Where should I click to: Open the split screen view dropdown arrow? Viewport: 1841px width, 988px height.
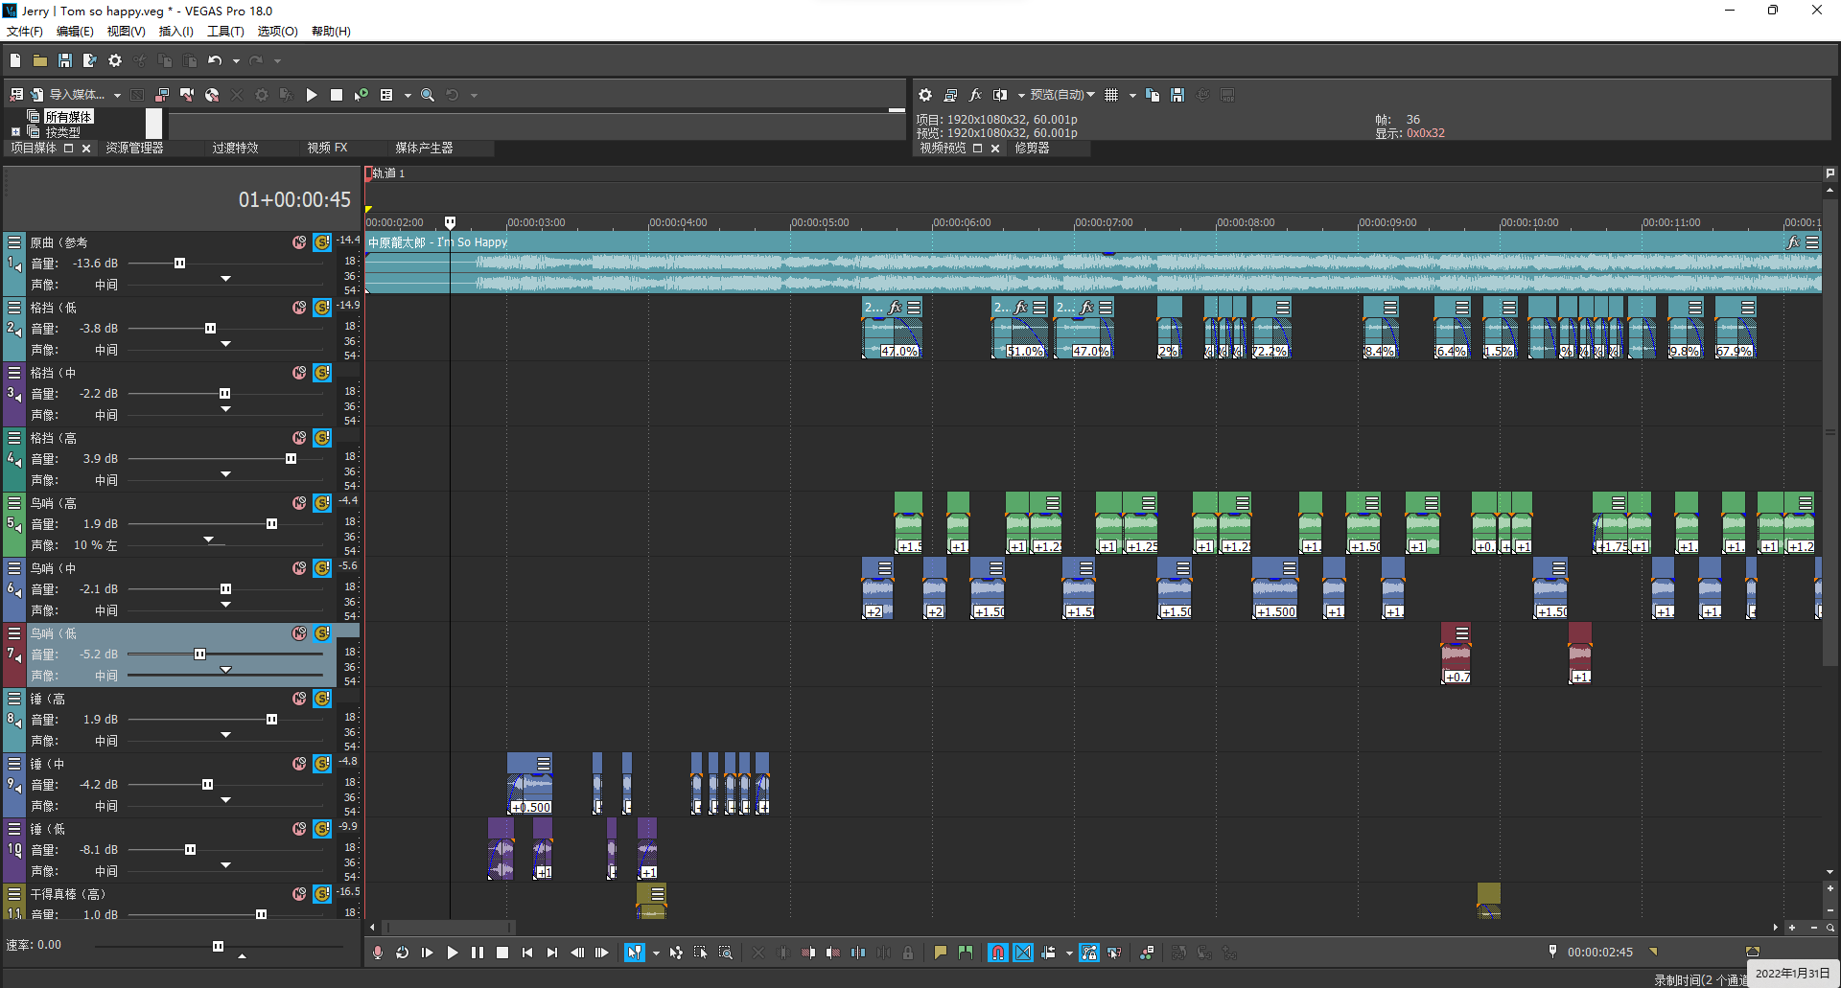(1021, 95)
